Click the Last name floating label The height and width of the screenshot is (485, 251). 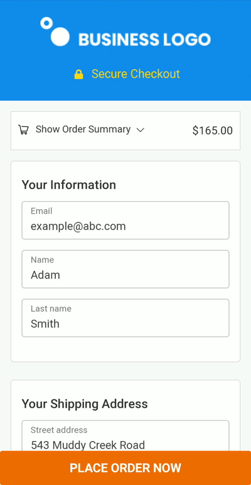pos(51,308)
